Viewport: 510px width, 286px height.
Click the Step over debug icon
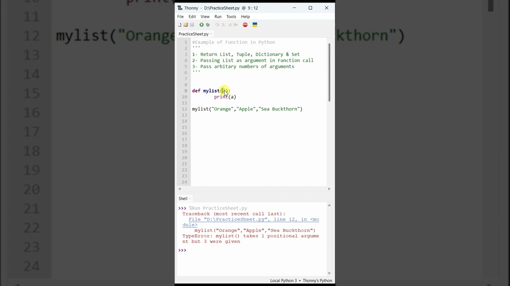[217, 25]
